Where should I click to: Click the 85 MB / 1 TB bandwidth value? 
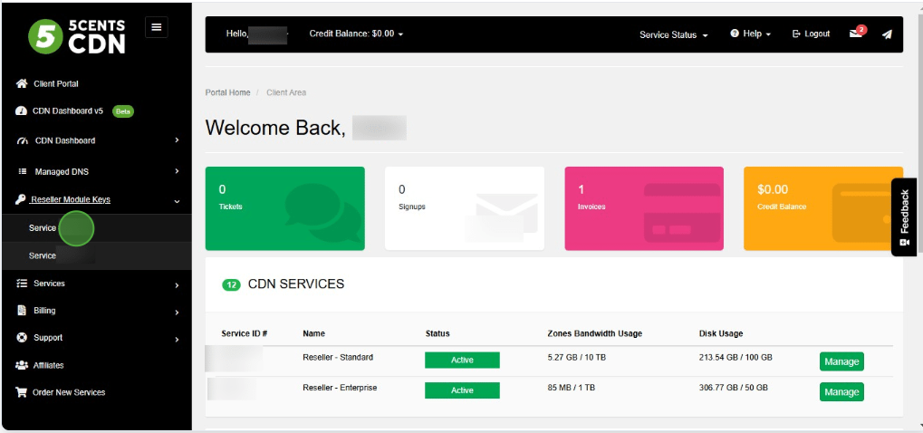tap(571, 389)
